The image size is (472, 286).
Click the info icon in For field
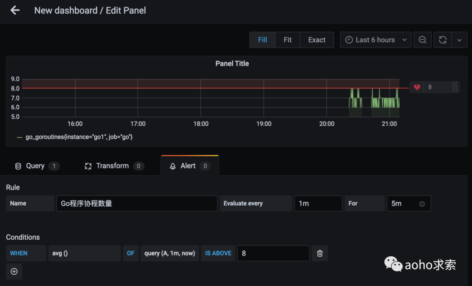(422, 203)
